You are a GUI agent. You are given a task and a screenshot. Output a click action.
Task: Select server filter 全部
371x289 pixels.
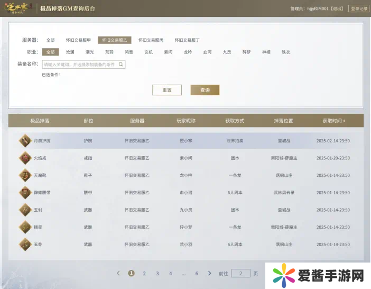50,40
